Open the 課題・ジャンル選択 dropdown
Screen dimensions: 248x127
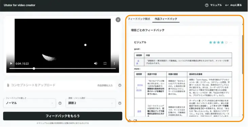(x=91, y=103)
